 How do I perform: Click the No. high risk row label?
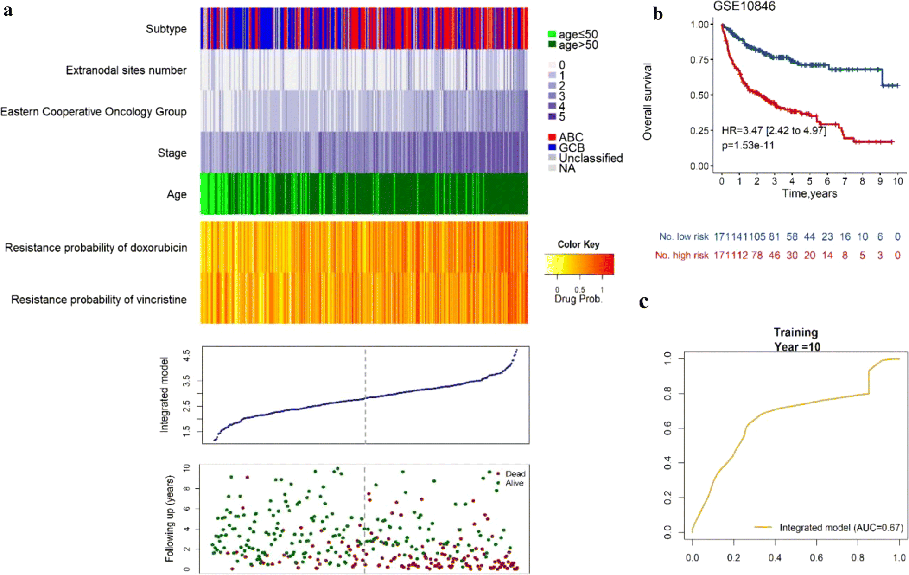click(681, 255)
